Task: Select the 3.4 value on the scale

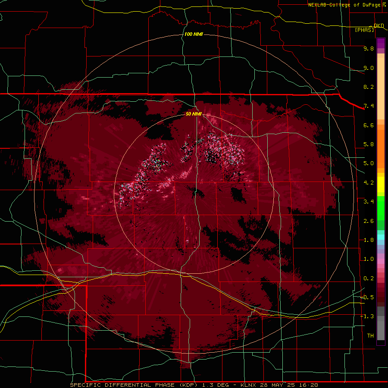Action: coord(369,202)
